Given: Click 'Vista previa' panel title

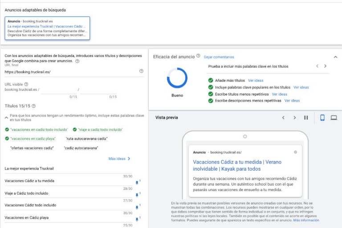Looking at the screenshot, I should (167, 118).
